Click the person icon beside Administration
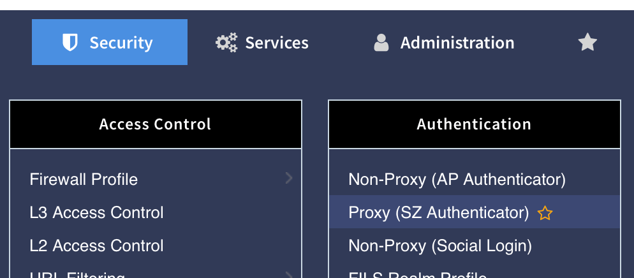 tap(381, 43)
